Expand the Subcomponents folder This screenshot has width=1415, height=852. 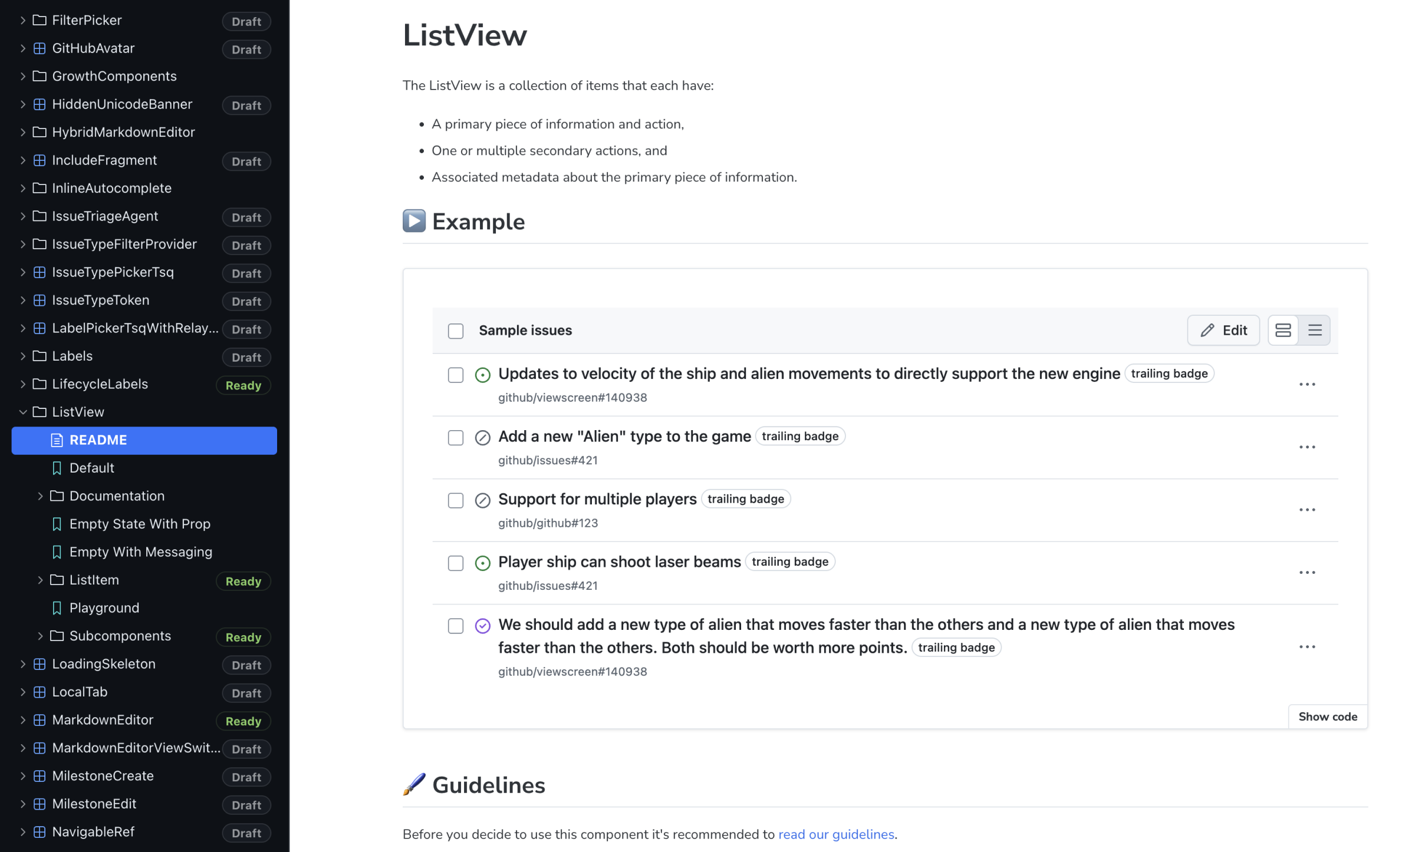40,636
